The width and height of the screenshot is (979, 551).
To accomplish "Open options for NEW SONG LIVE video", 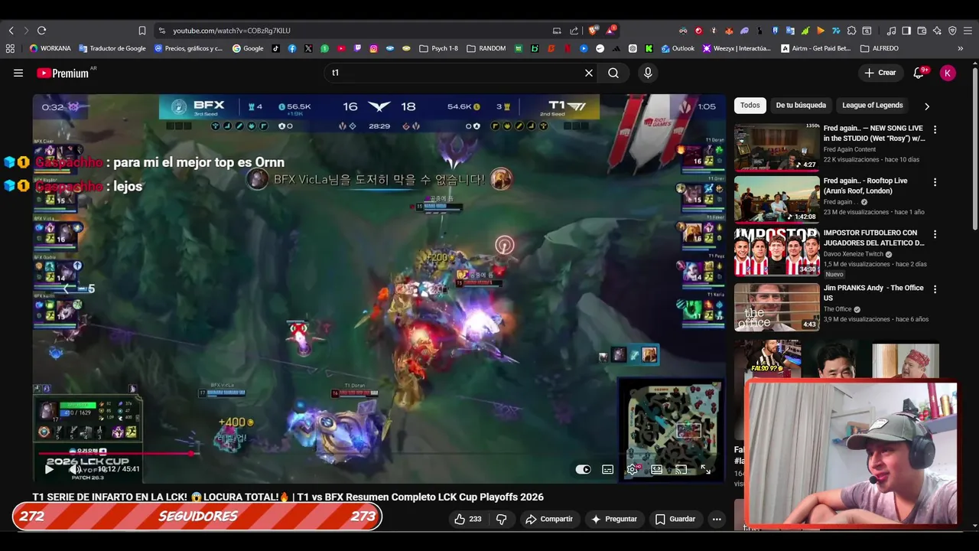I will [x=935, y=130].
